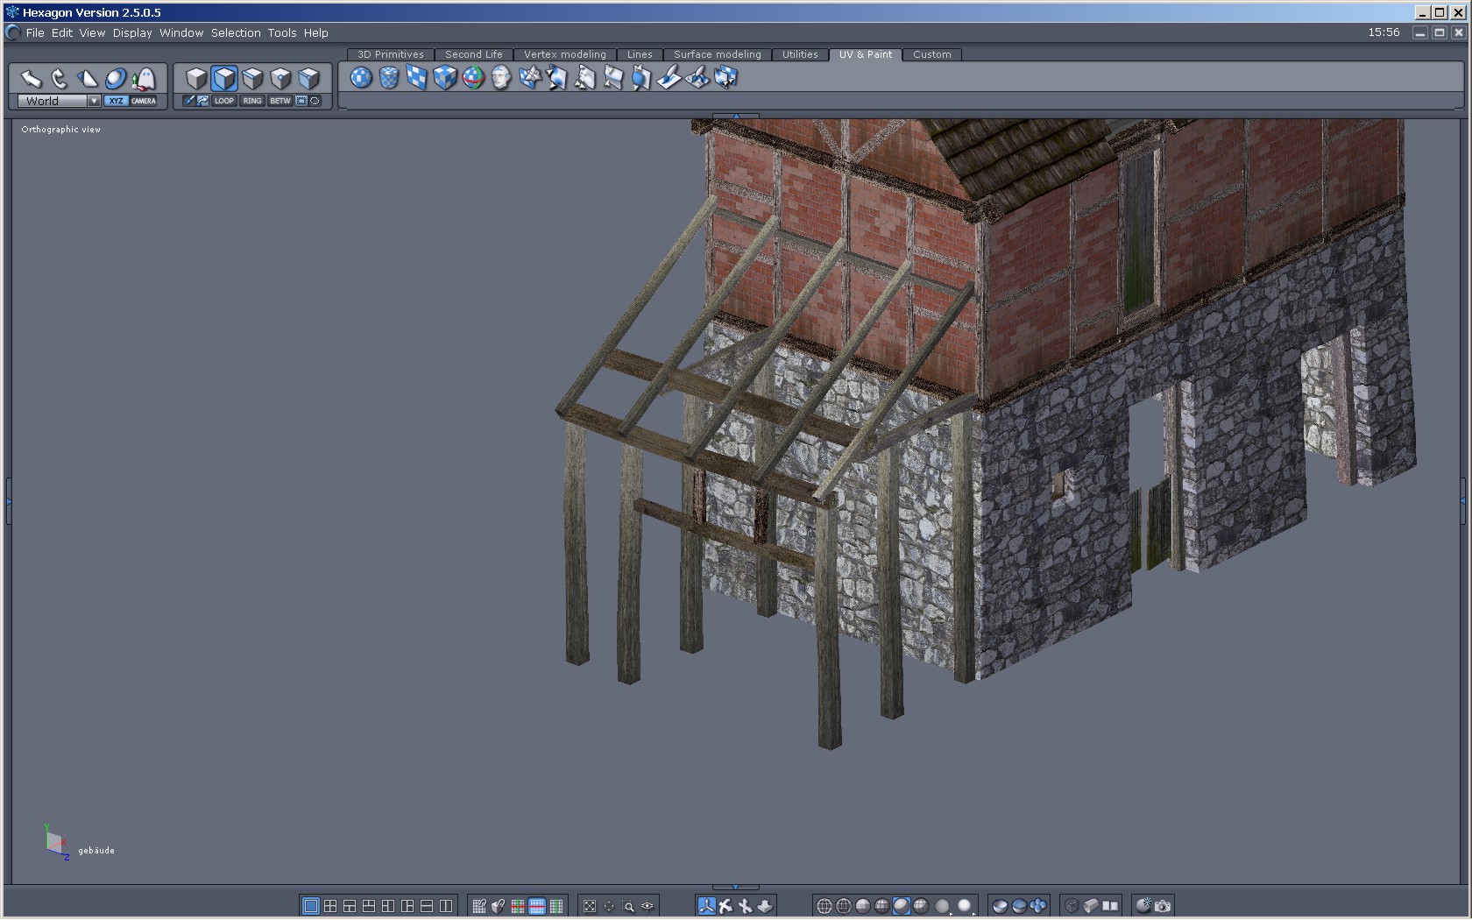Click the eye view icon
This screenshot has height=920, width=1472.
coord(648,906)
